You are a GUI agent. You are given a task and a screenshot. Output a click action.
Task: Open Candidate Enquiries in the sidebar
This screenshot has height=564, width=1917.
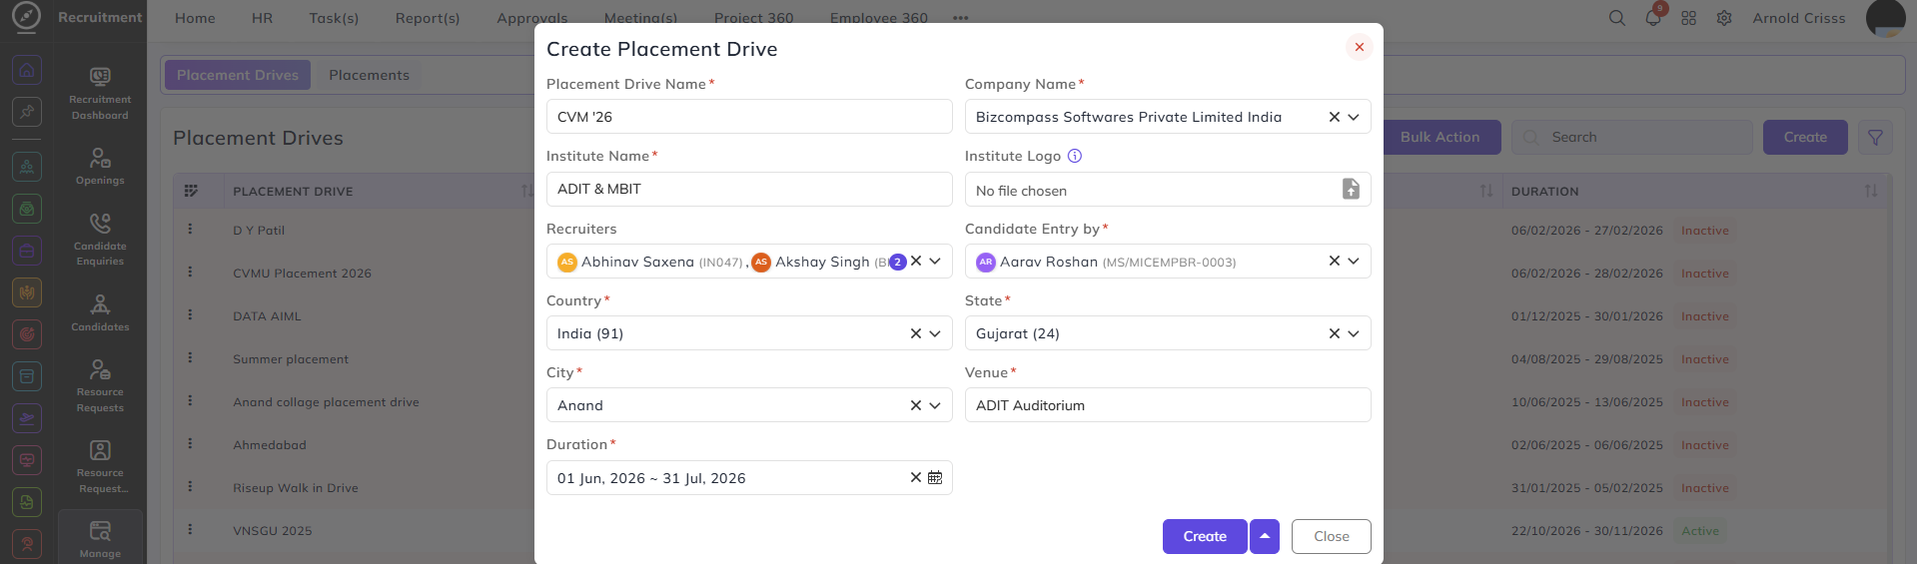[100, 239]
